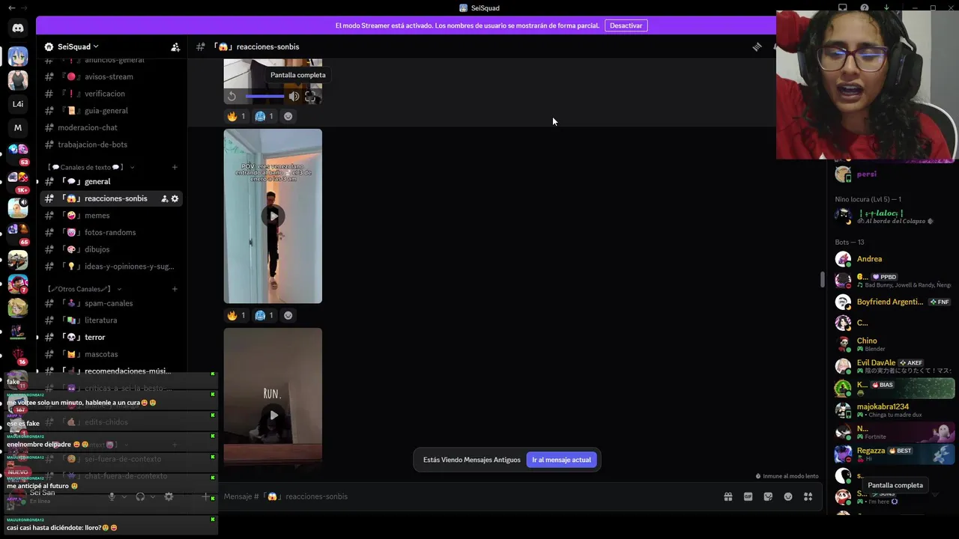Open the trabajacion-de-bots channel
This screenshot has height=539, width=959.
click(x=111, y=144)
